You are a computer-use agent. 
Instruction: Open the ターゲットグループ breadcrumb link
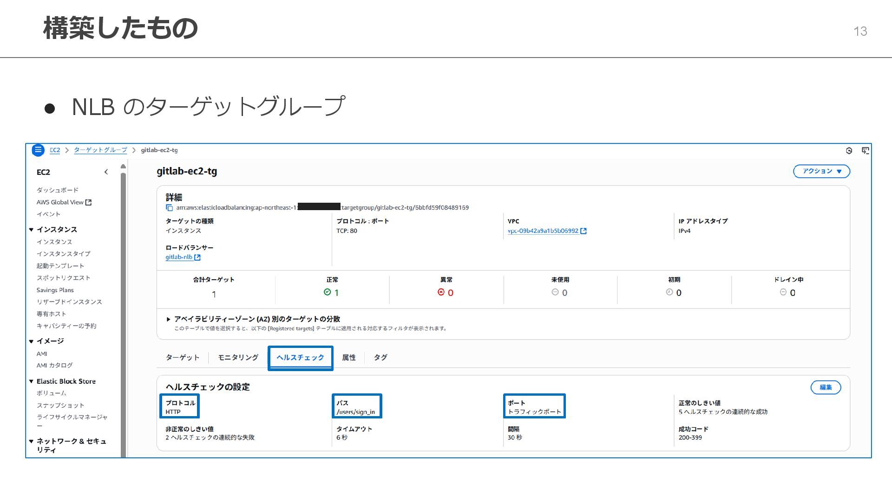tap(100, 150)
